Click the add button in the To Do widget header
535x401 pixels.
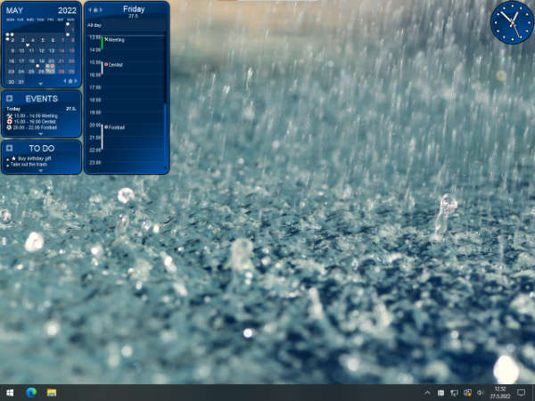pos(10,148)
